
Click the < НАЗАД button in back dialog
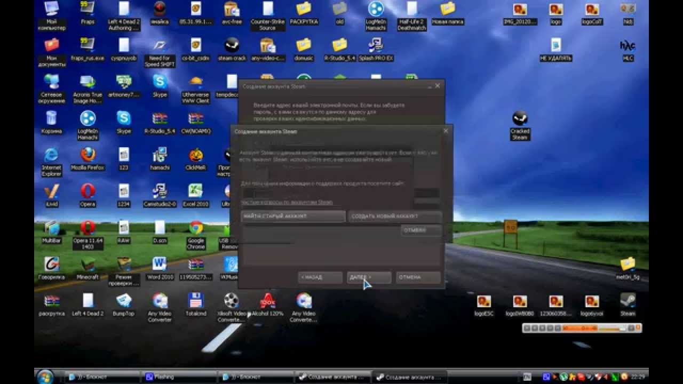320,277
